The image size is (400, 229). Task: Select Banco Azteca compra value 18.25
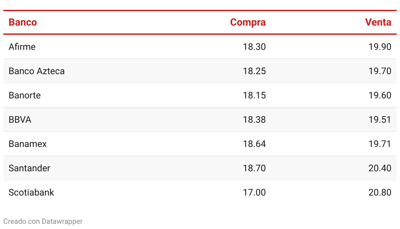click(254, 71)
